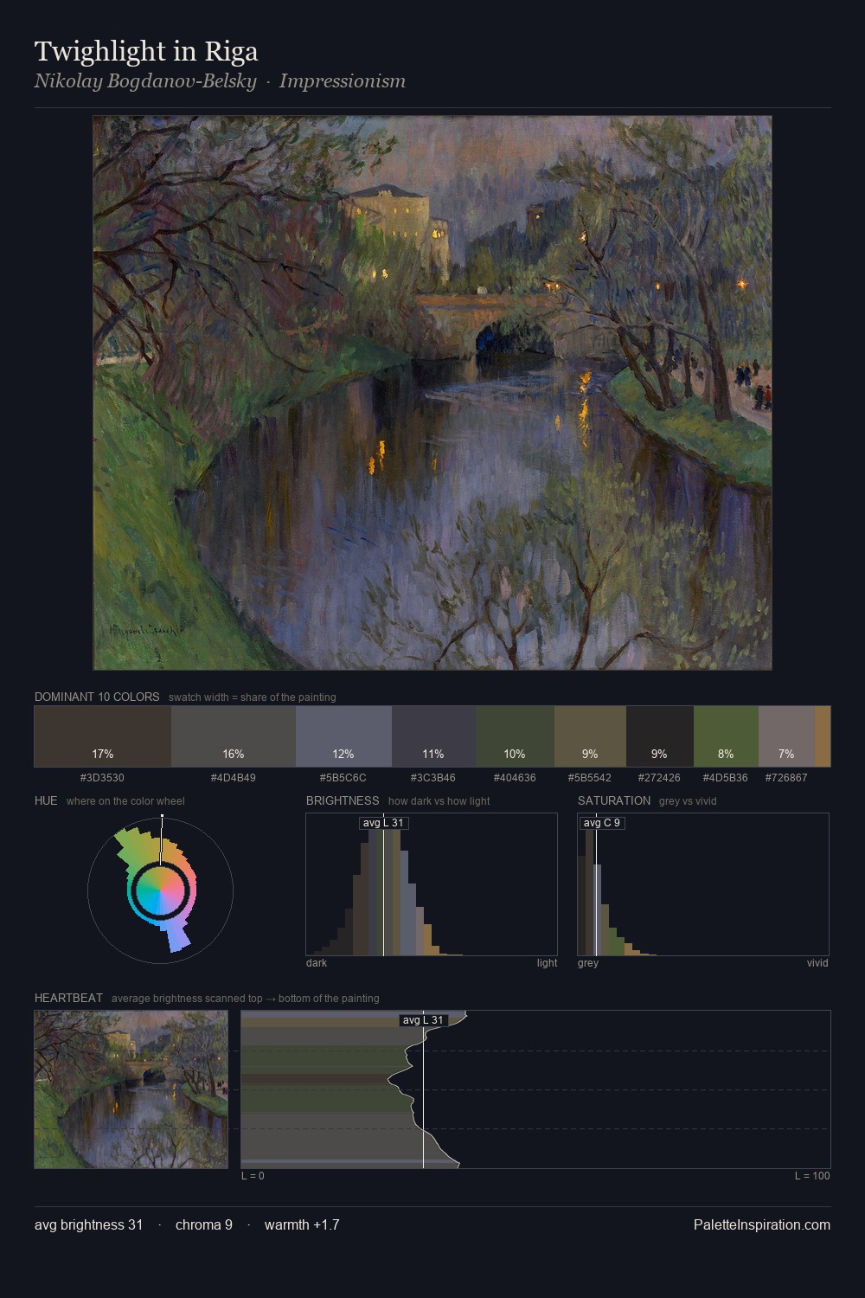This screenshot has height=1298, width=865.
Task: Click the avg L 31 brightness histogram marker
Action: (x=383, y=822)
